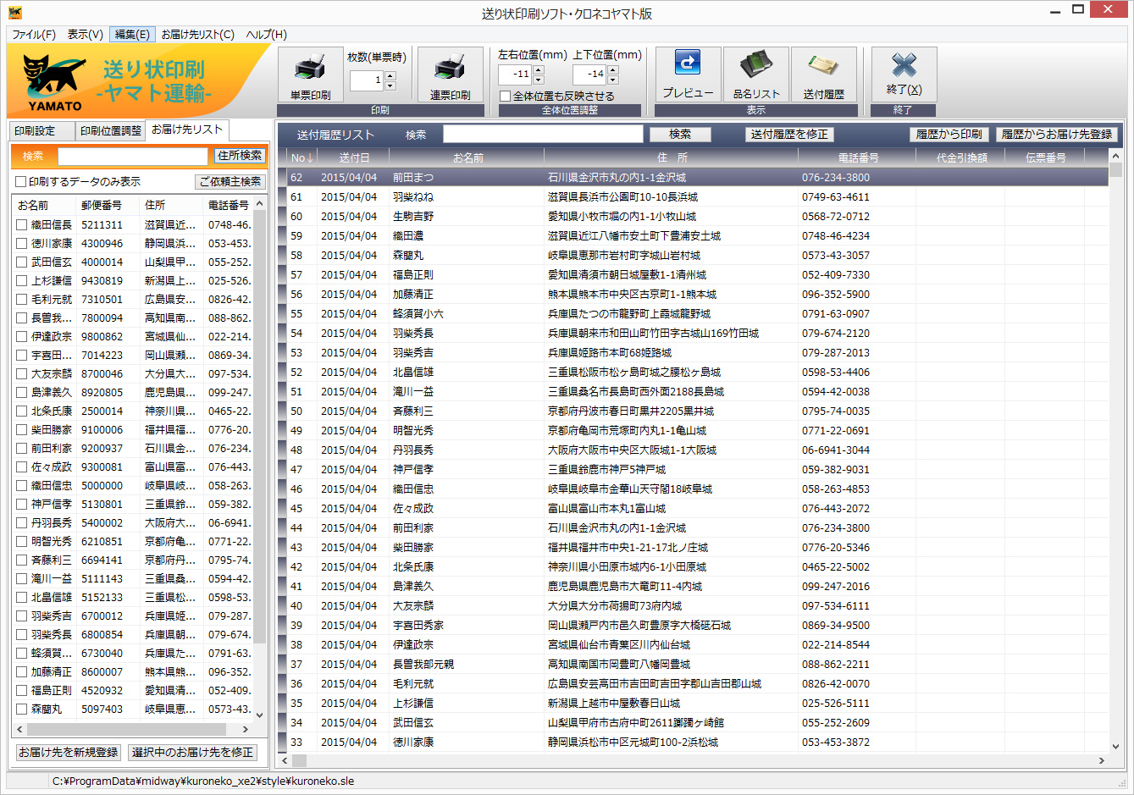Toggle 印刷するデータのみ表示 checkbox
The image size is (1134, 795).
[21, 182]
